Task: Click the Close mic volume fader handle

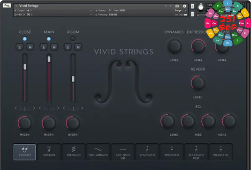Action: pyautogui.click(x=25, y=67)
